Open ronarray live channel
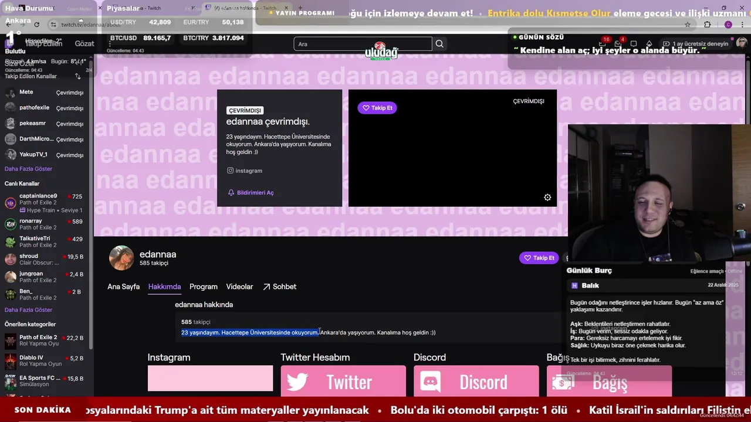 (x=46, y=224)
